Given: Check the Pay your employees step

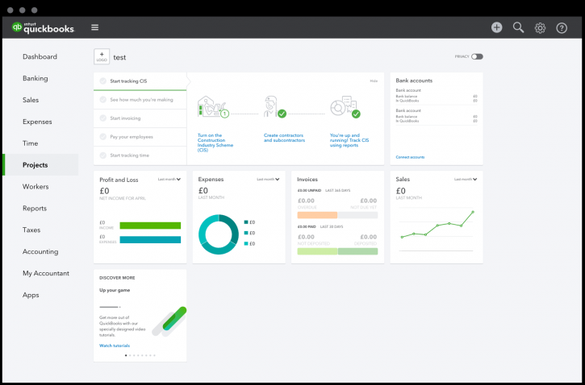Looking at the screenshot, I should pyautogui.click(x=103, y=137).
